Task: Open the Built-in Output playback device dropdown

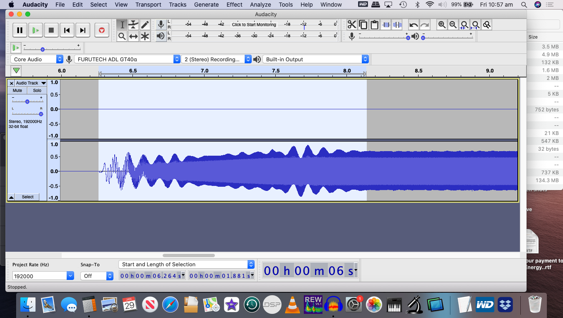Action: tap(316, 59)
